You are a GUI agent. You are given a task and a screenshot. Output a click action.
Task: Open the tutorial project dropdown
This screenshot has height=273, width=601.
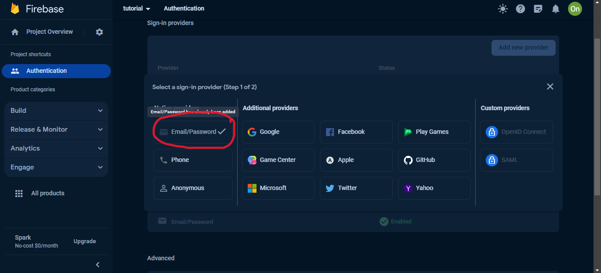click(137, 9)
